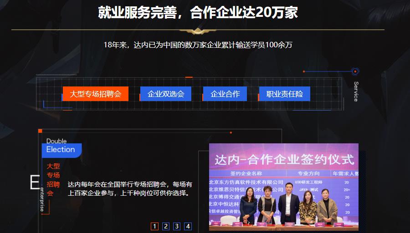Click the 达内-合作企业签约仪式 photo
The height and width of the screenshot is (233, 410).
pos(284,187)
